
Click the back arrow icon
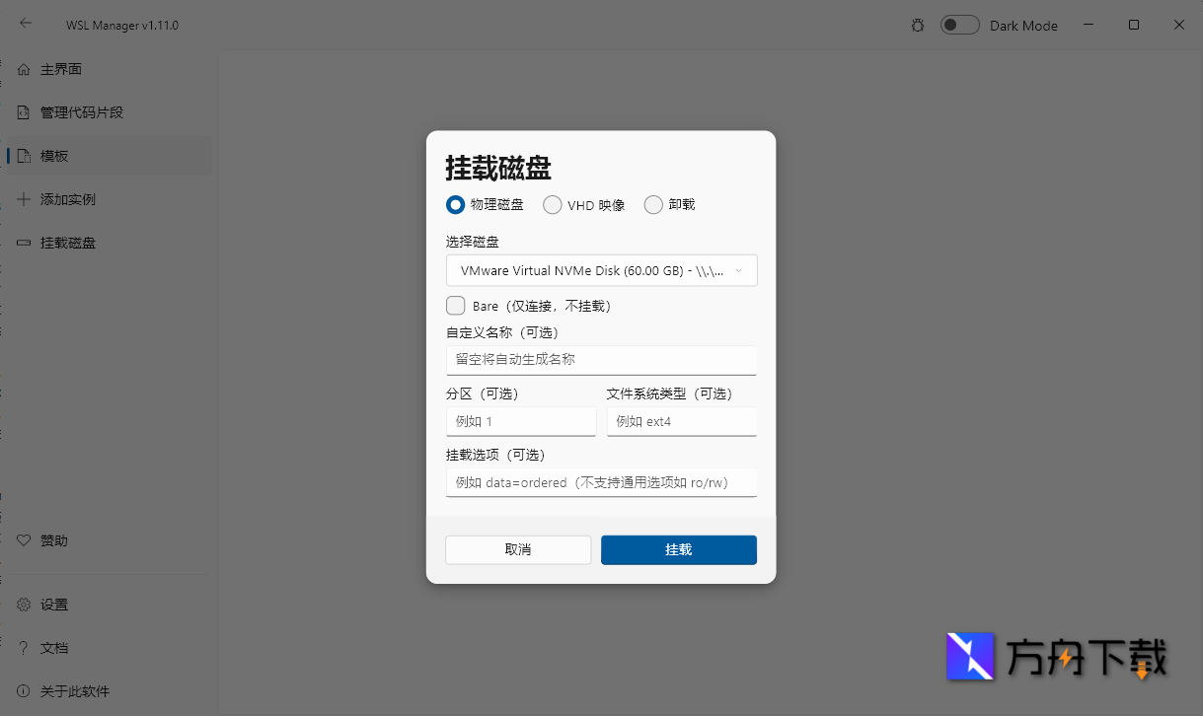[x=25, y=24]
